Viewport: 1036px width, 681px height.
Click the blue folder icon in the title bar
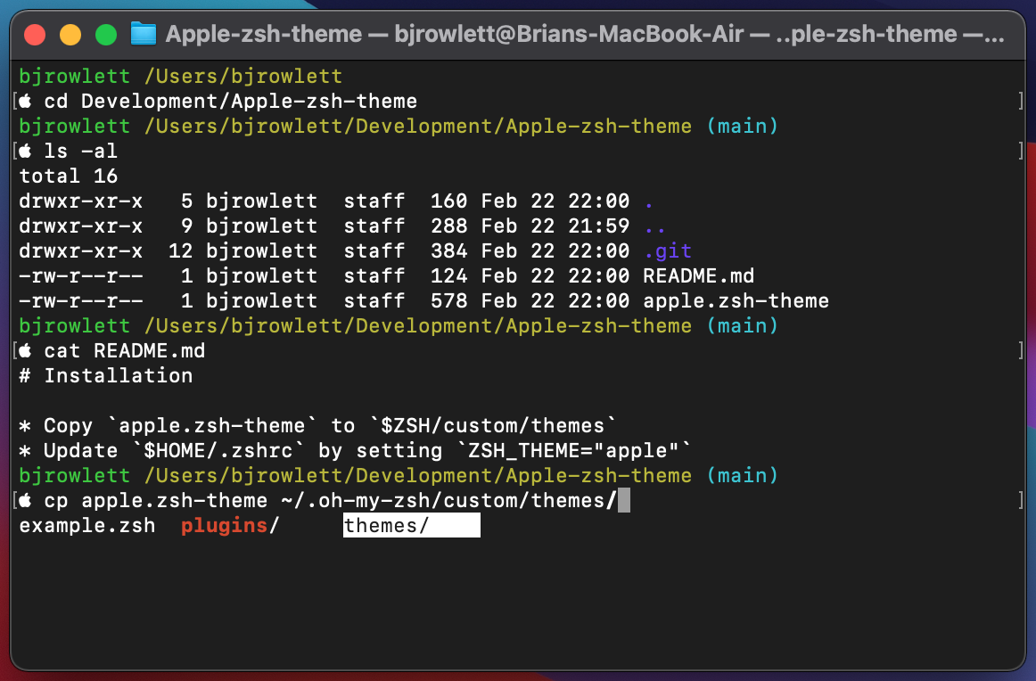pyautogui.click(x=144, y=34)
